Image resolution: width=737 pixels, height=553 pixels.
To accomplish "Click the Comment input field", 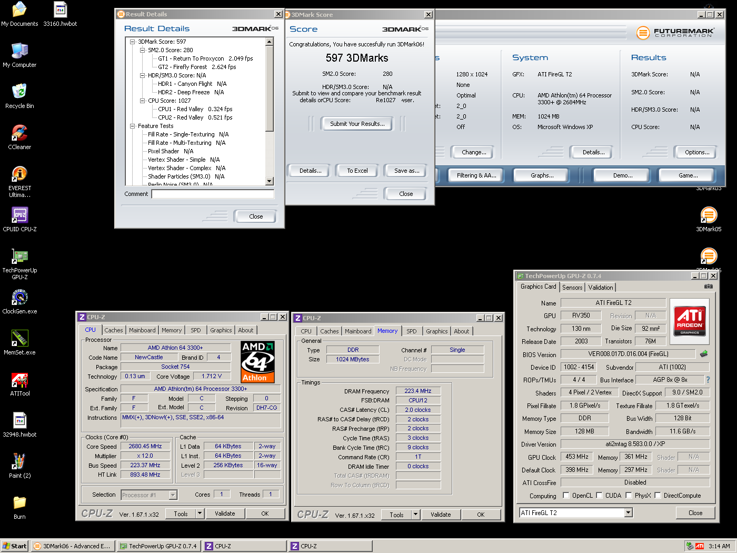I will [213, 194].
